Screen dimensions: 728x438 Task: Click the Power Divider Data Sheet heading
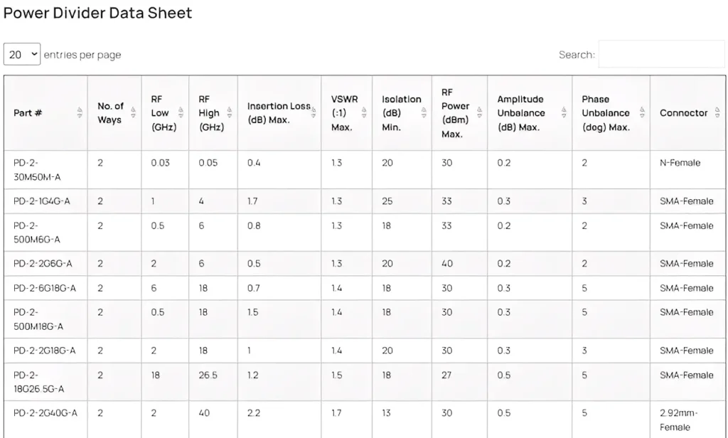[x=98, y=13]
